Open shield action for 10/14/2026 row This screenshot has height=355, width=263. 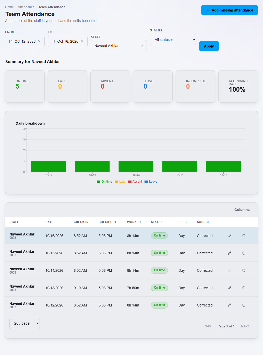click(244, 270)
